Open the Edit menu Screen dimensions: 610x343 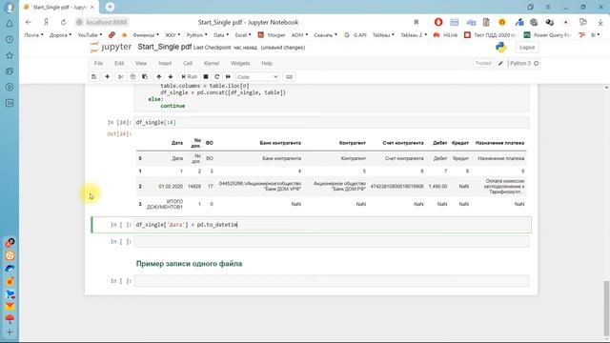(x=119, y=63)
